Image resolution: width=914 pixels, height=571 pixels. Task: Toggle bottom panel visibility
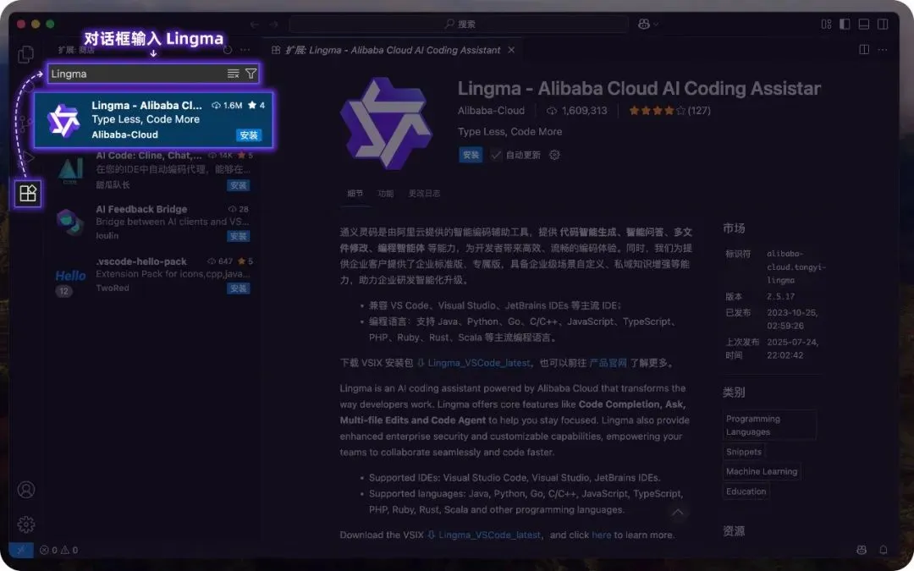(864, 24)
